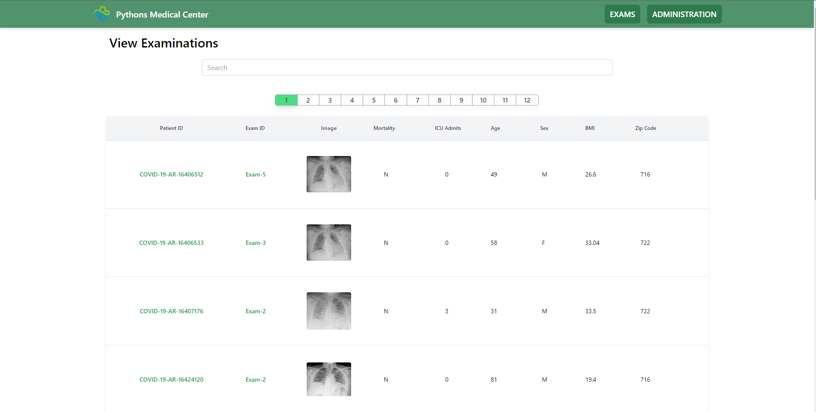Jump to pagination page 12
Viewport: 816px width, 412px height.
click(x=527, y=100)
